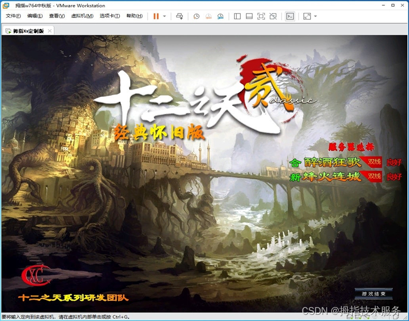The image size is (409, 321).
Task: Expand the power options dropdown arrow beside pause
Action: pos(164,16)
